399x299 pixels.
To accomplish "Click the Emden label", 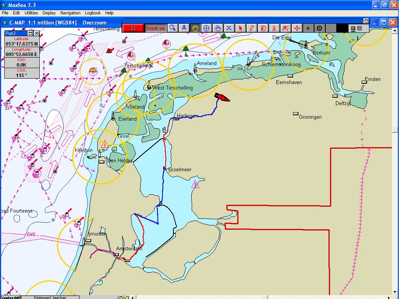I will (373, 79).
